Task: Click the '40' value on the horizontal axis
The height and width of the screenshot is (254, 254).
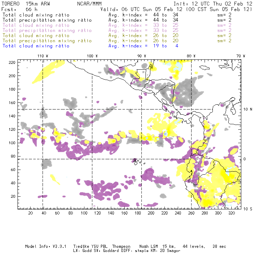Action: point(44,213)
